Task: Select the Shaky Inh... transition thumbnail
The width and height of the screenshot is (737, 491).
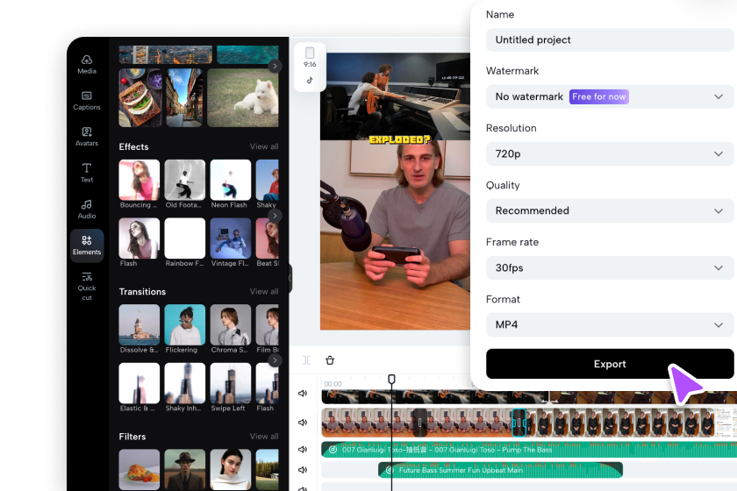Action: [185, 383]
